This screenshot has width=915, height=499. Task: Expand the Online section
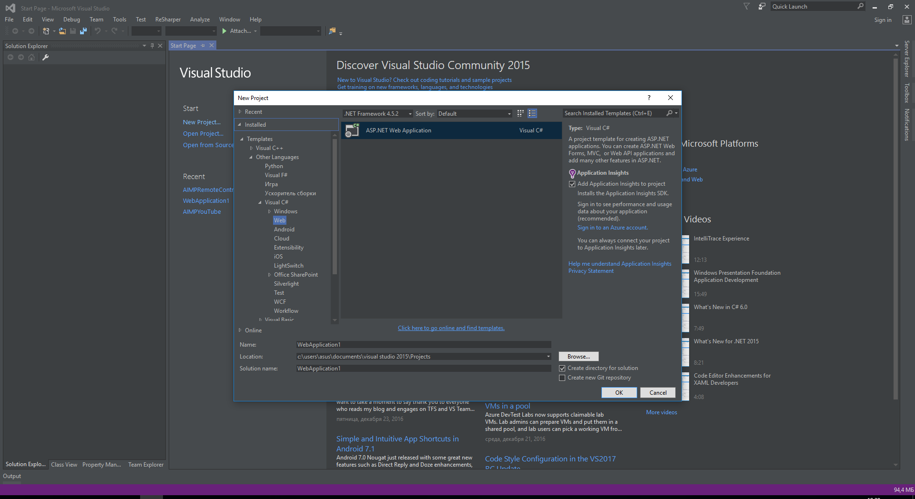pos(240,330)
